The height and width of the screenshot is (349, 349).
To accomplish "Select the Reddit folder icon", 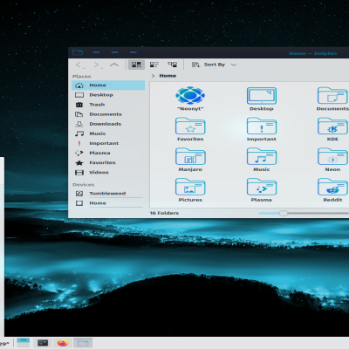I will (x=332, y=187).
